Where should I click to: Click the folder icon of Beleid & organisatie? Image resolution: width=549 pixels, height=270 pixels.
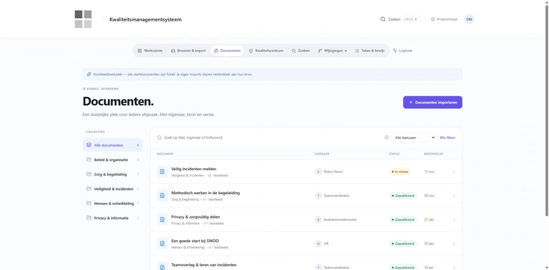89,160
